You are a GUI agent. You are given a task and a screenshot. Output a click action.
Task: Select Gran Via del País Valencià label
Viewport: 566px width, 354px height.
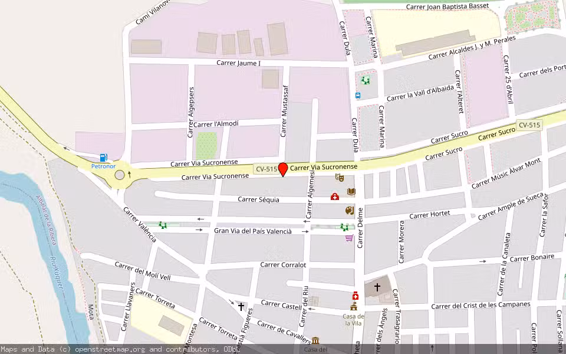pos(253,231)
